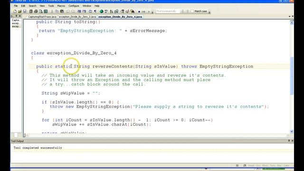The width and height of the screenshot is (304, 171).
Task: Open the Help menu
Action: click(97, 6)
